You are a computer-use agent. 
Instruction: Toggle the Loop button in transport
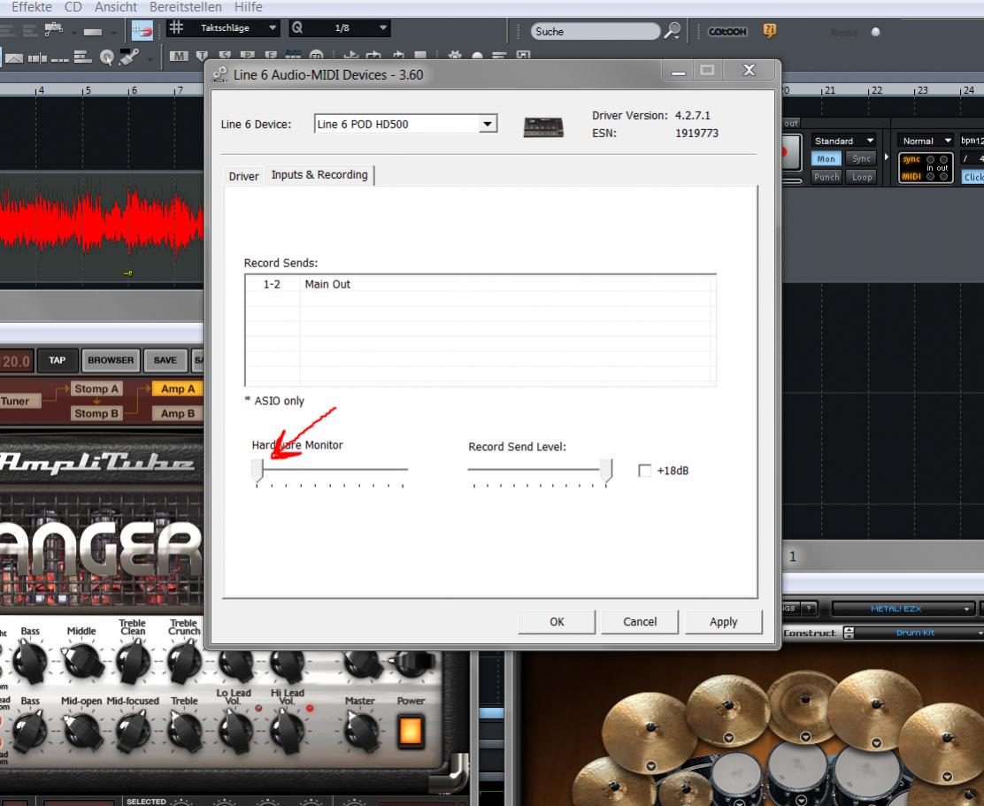pyautogui.click(x=861, y=177)
